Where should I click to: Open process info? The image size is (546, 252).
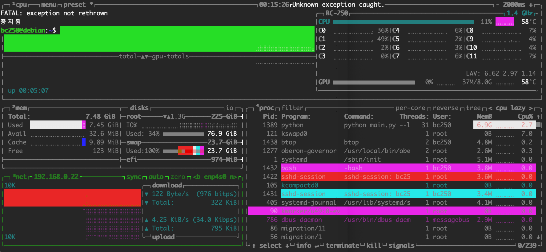point(307,246)
